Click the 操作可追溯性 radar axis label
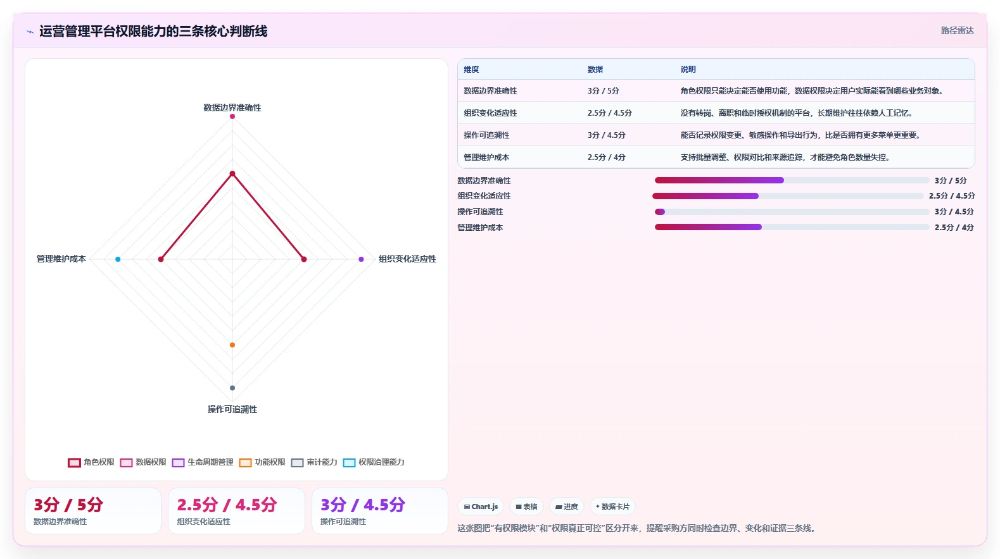Viewport: 1000px width, 559px height. pos(232,409)
